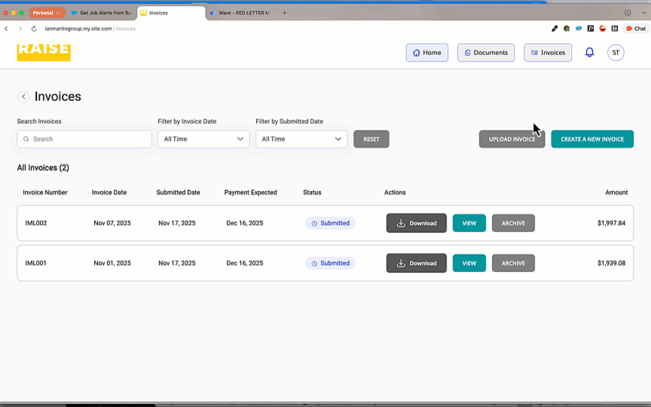Open a new browser tab with plus icon
This screenshot has height=407, width=651.
click(x=284, y=13)
